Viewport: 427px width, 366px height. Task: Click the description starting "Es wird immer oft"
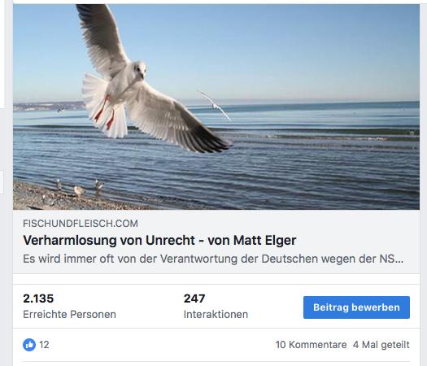click(x=213, y=259)
